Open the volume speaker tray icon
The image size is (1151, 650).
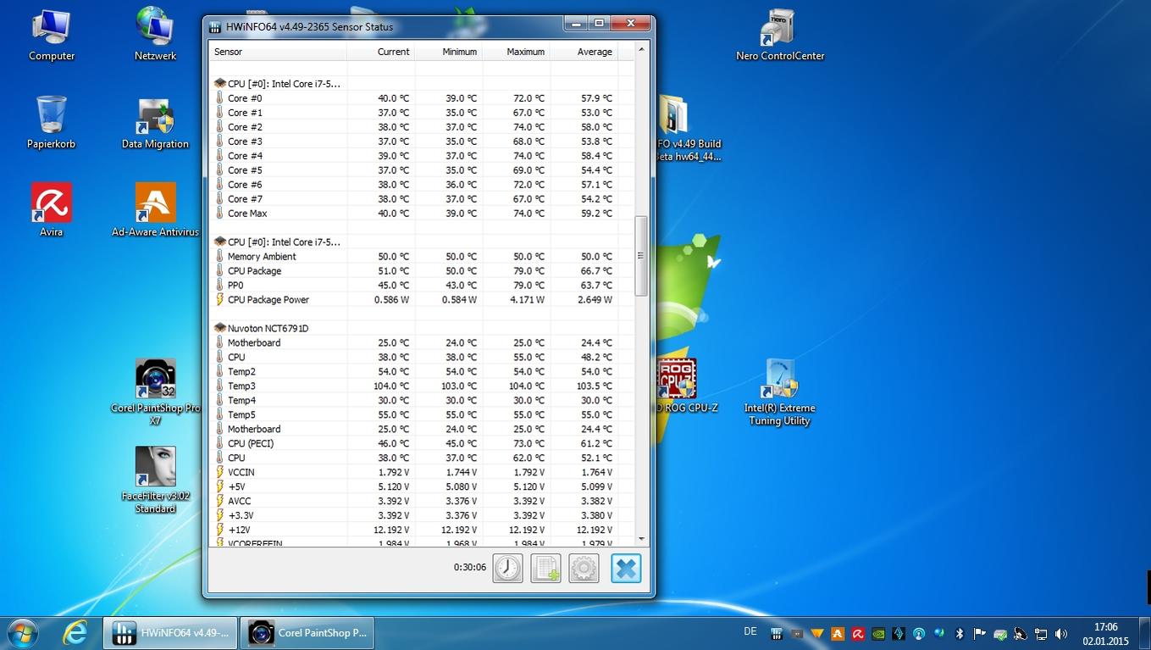point(1061,633)
